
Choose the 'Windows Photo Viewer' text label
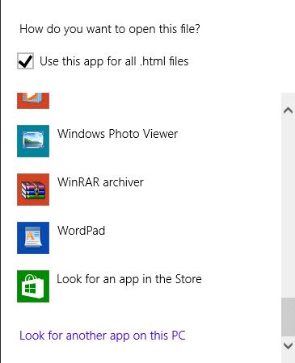[117, 134]
